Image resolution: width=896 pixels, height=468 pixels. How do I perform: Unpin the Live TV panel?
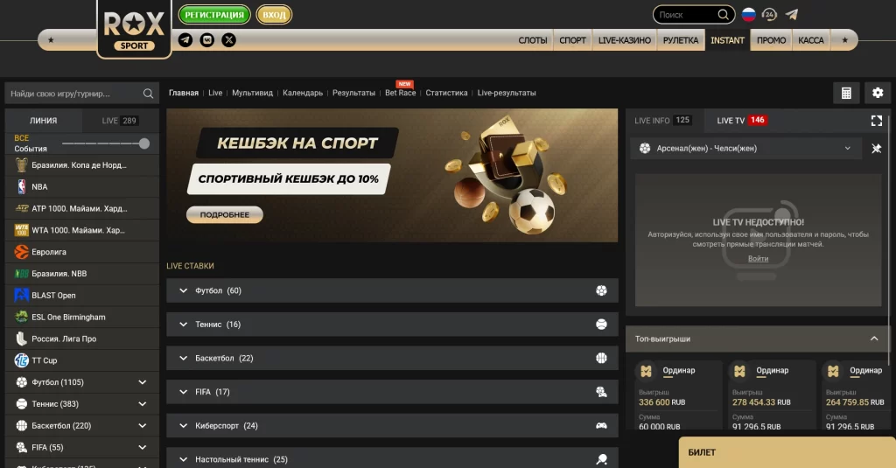876,149
